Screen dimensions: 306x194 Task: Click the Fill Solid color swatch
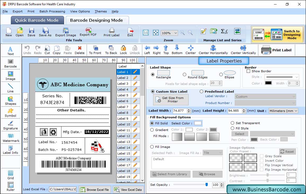tap(198, 123)
